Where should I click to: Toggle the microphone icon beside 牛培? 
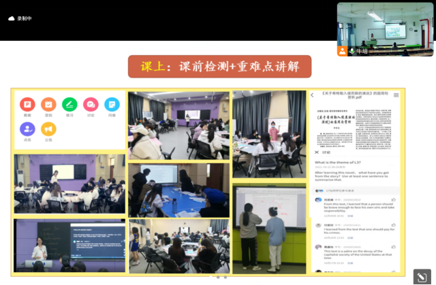point(352,51)
